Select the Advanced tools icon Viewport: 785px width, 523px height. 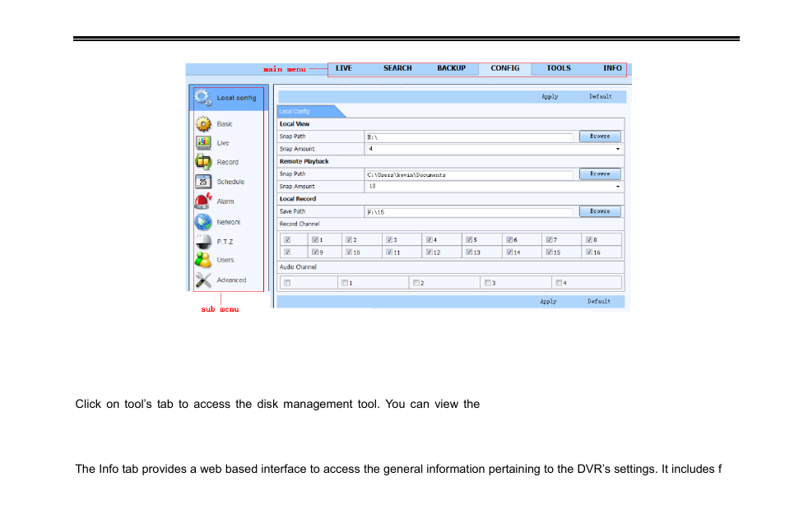203,280
